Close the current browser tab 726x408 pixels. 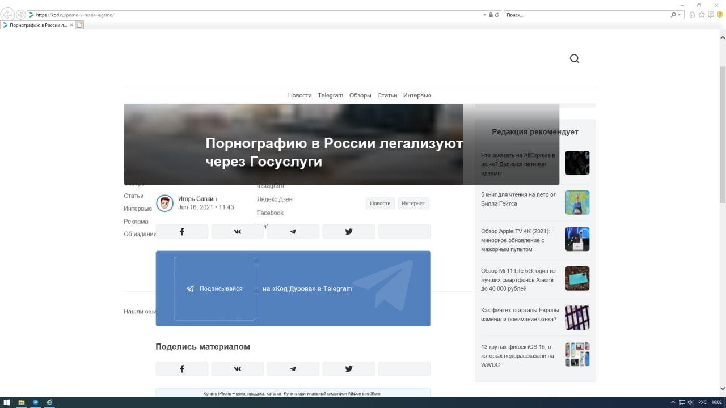click(x=71, y=25)
